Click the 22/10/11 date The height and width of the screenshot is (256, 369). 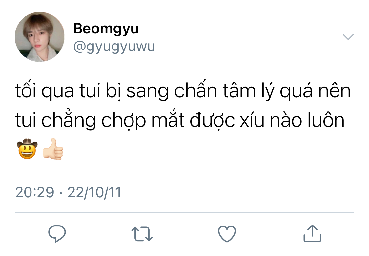94,192
